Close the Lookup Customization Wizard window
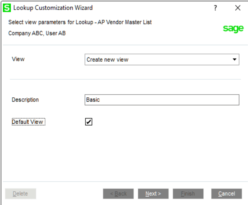This screenshot has height=205, width=248. pyautogui.click(x=238, y=8)
